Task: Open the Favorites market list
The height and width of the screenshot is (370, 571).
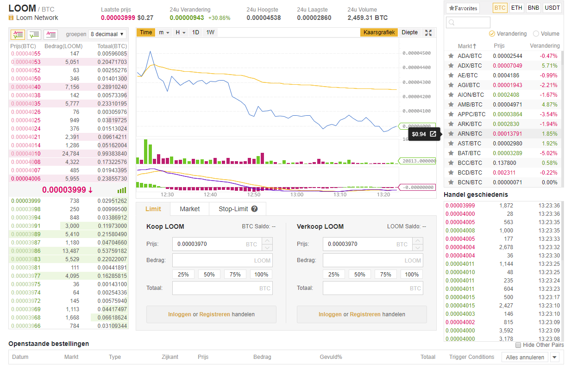Action: point(463,8)
